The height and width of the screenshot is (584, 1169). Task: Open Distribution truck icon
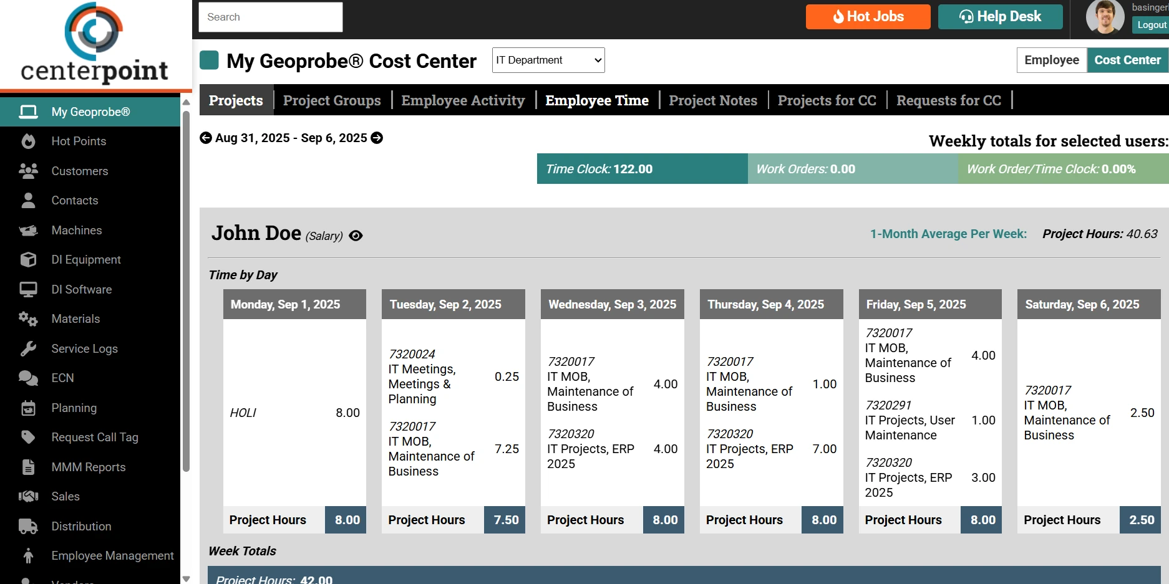point(28,526)
